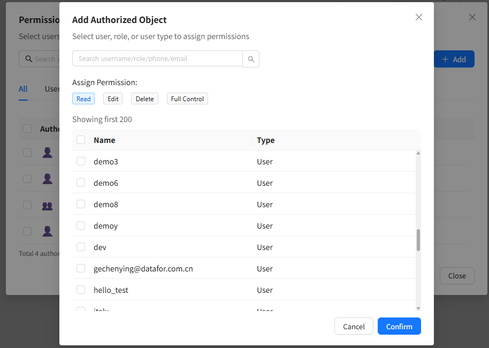
Task: Enable the demoy user checkbox
Action: click(81, 225)
